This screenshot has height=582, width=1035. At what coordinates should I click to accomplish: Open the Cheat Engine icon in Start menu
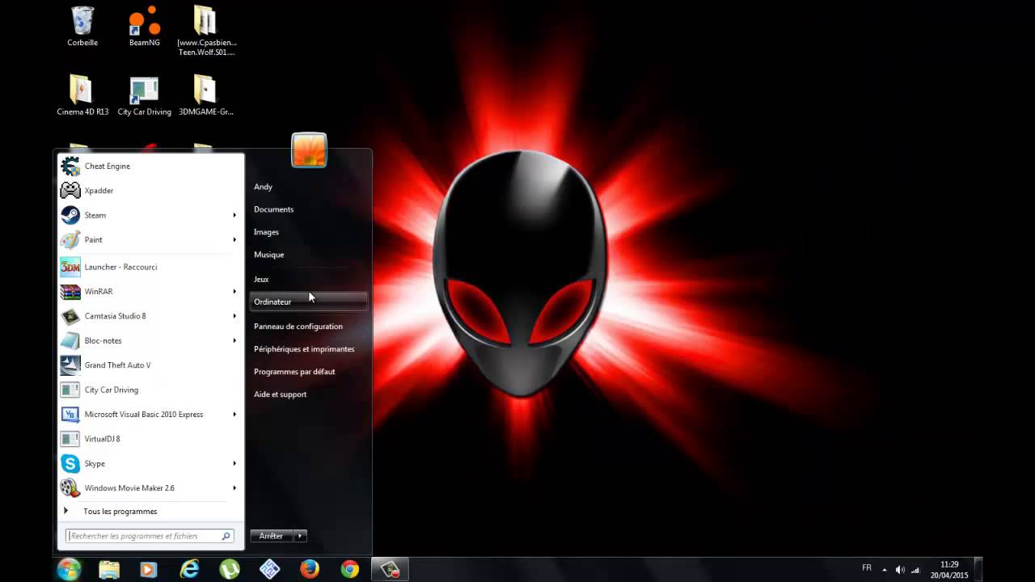click(70, 166)
